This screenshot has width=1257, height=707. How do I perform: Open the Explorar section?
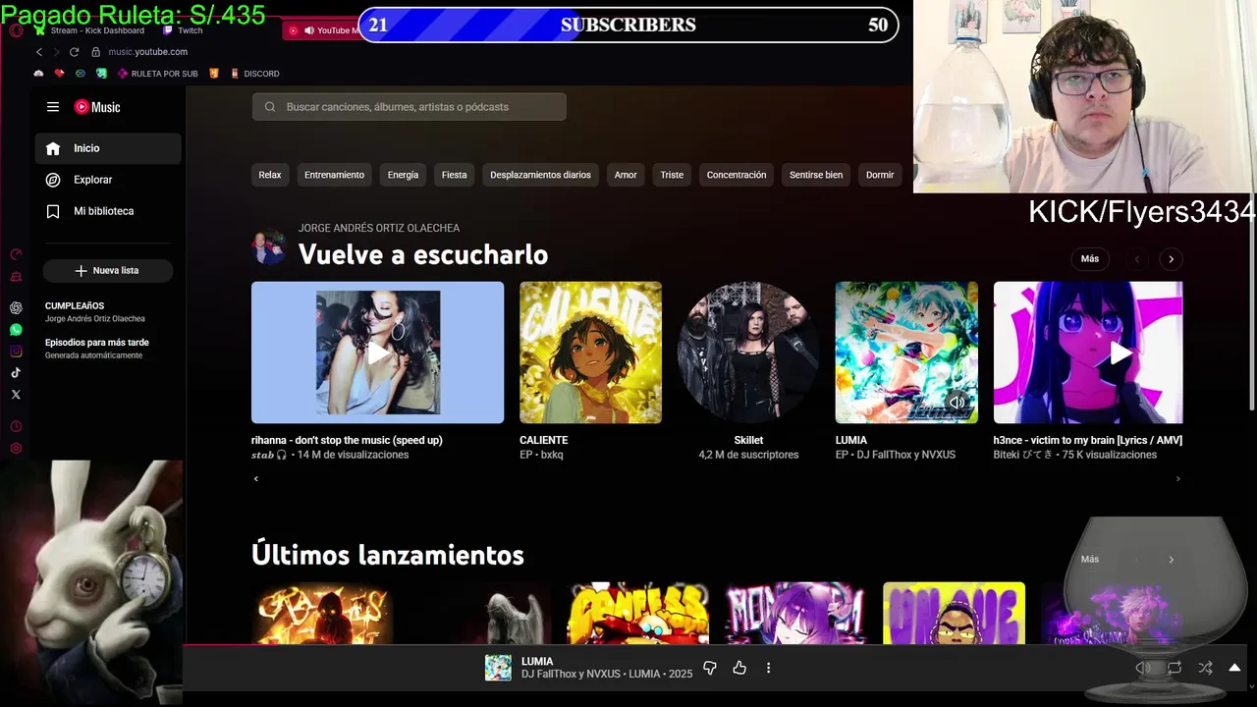click(x=108, y=180)
